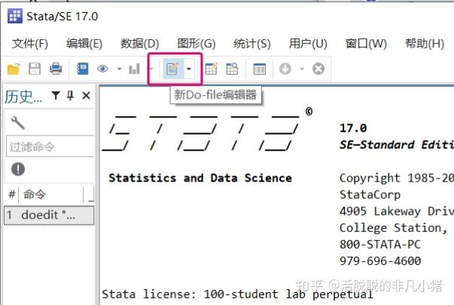Open the 编辑(E) menu
The width and height of the screenshot is (454, 305).
point(84,44)
